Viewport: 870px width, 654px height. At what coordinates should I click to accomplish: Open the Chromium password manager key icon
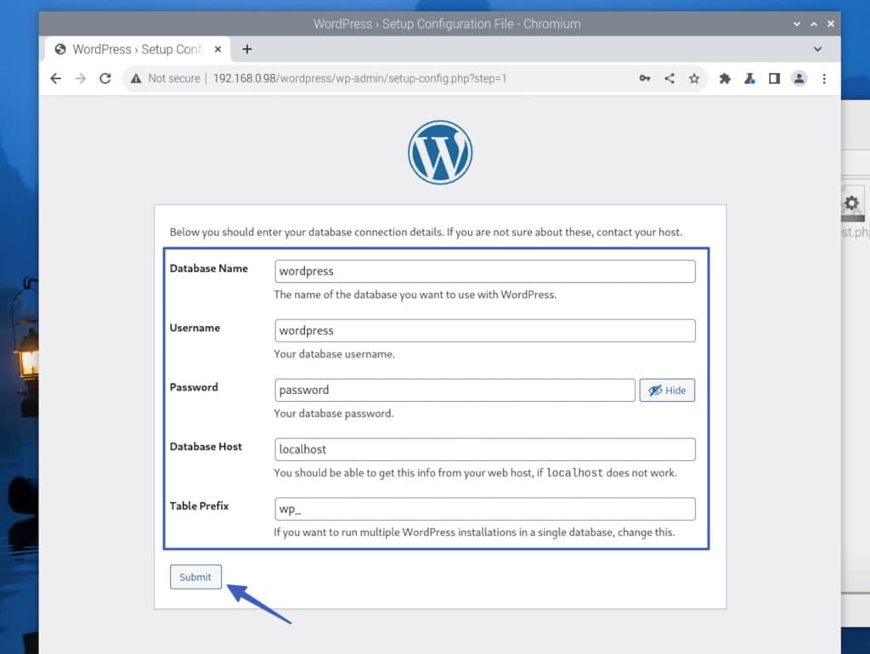tap(645, 78)
